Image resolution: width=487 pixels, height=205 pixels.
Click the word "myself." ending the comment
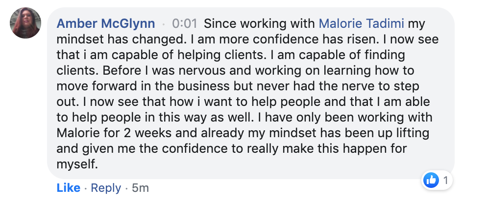click(78, 164)
